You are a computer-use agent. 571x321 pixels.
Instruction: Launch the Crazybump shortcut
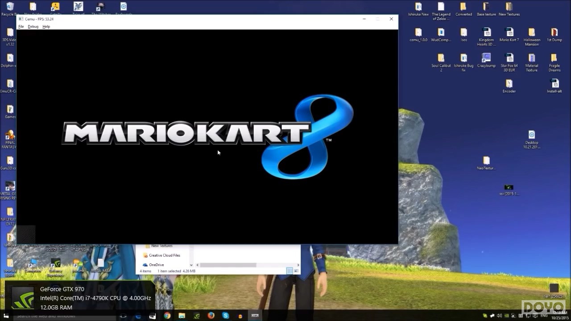(486, 61)
